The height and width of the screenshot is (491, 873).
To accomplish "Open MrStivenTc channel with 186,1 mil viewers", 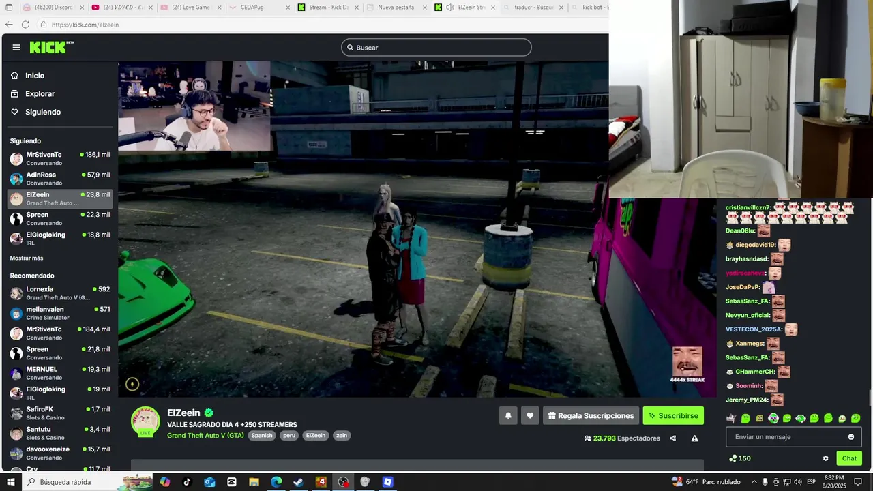I will pyautogui.click(x=60, y=158).
